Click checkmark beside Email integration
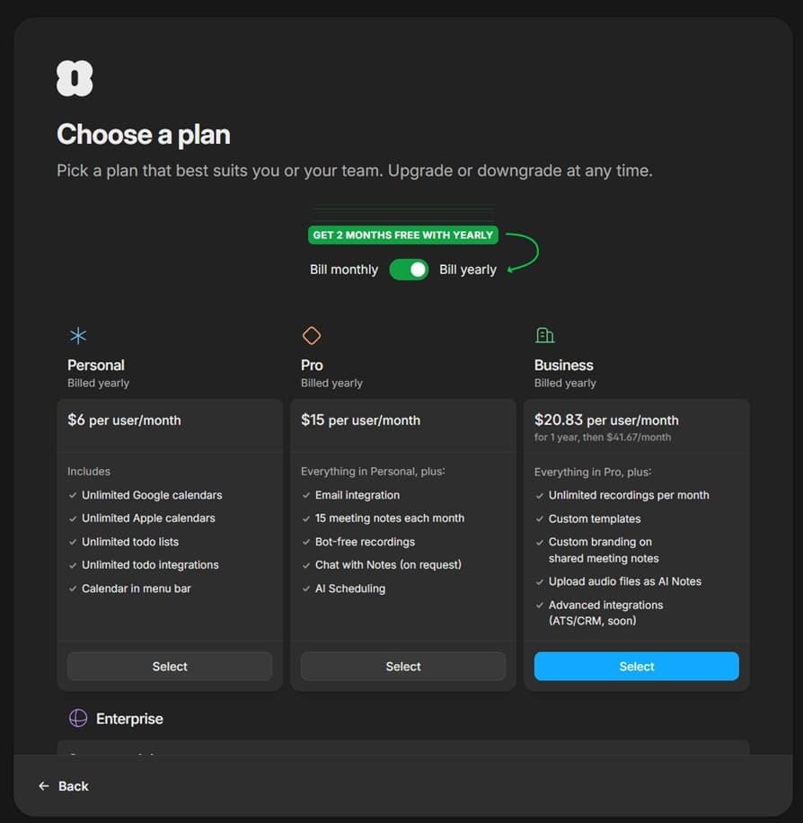This screenshot has width=803, height=823. (x=306, y=495)
